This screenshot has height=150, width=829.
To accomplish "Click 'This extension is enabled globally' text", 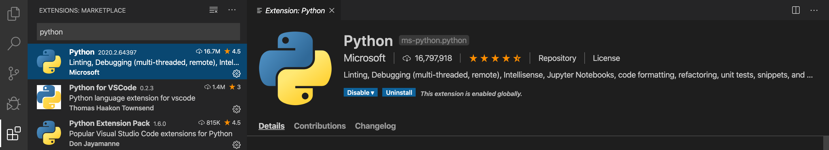I will tap(471, 94).
